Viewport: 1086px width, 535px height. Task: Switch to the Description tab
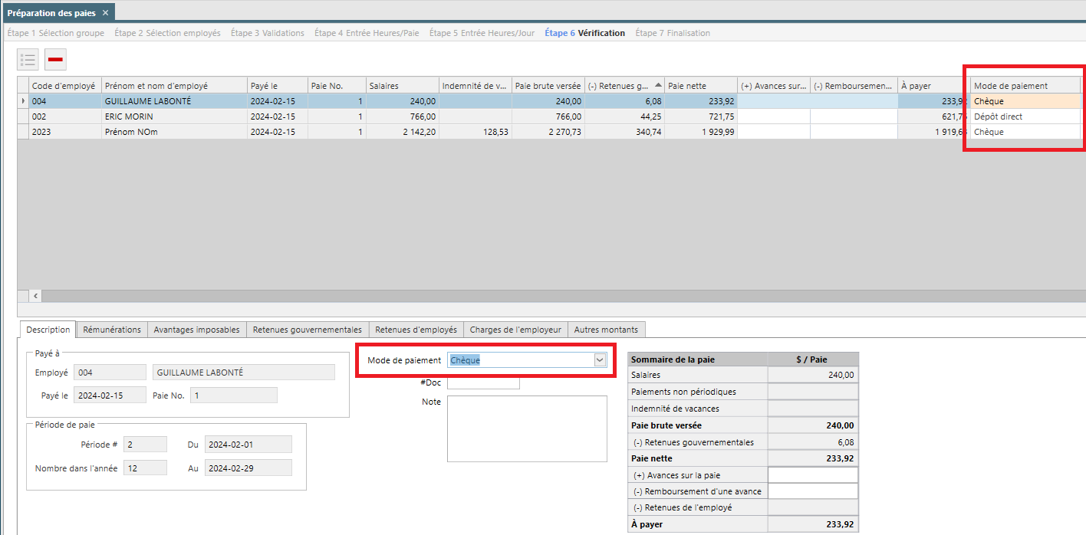(x=48, y=330)
